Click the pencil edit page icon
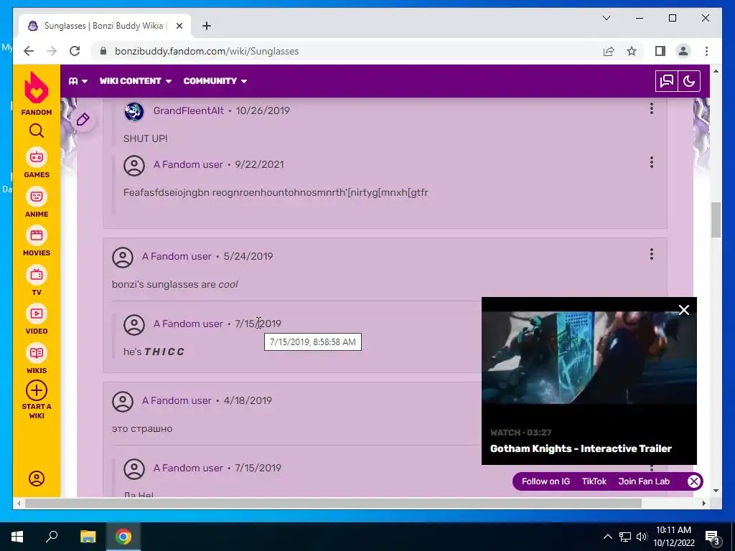Screen dimensions: 735x551 tap(83, 120)
